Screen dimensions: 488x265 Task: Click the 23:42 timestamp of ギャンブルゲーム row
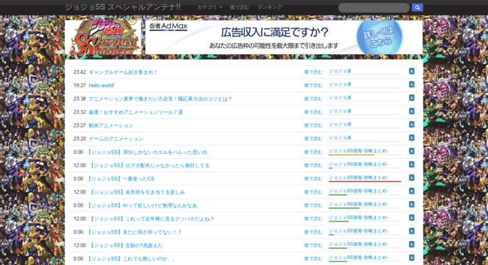click(x=79, y=72)
